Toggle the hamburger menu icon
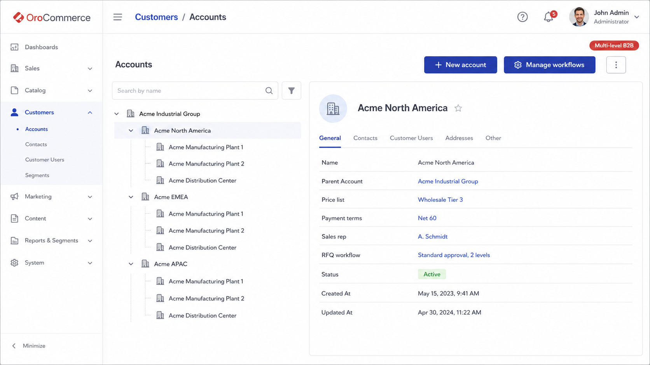Screen dimensions: 650x365 click(x=117, y=17)
